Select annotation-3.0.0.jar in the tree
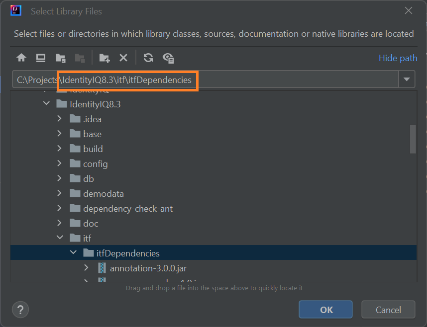427x327 pixels. click(x=213, y=268)
